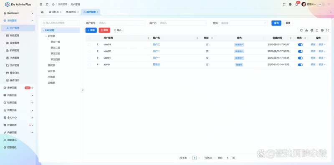Open the 性别 select dropdown in the search form
Image resolution: width=334 pixels, height=165 pixels.
point(243,23)
